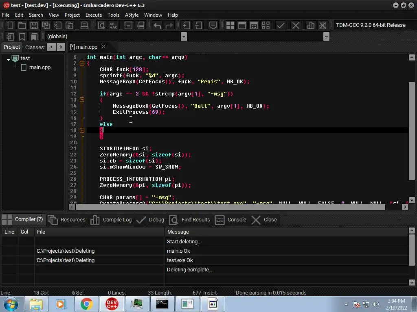This screenshot has width=417, height=312.
Task: Click the Save floppy disk icon
Action: (34, 26)
